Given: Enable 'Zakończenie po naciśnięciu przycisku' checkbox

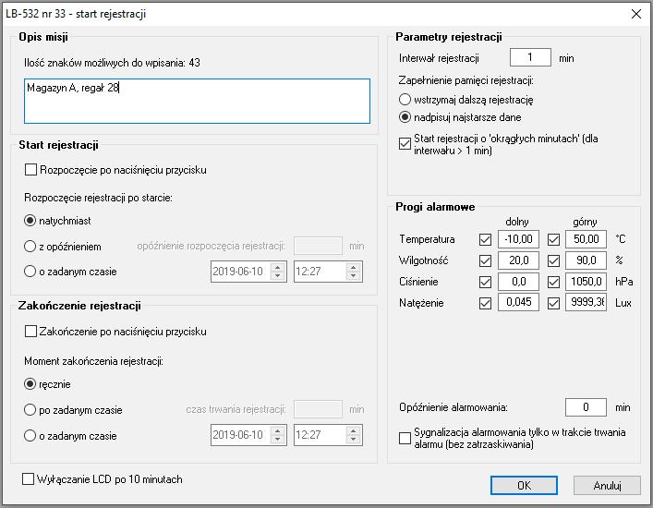Looking at the screenshot, I should pos(30,332).
